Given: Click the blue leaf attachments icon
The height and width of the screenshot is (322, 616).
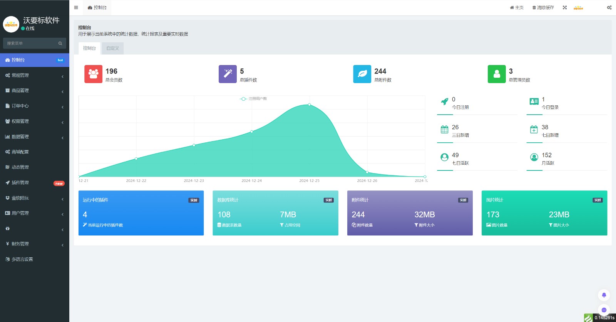Looking at the screenshot, I should pos(362,74).
